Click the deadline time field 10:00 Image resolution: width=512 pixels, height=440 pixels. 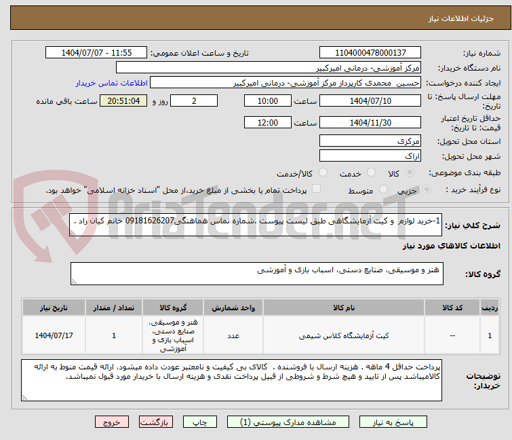(x=268, y=100)
